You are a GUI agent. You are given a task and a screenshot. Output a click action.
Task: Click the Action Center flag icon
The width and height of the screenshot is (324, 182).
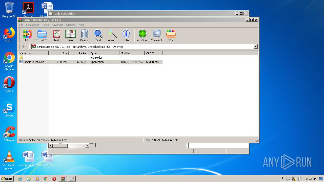tap(300, 179)
